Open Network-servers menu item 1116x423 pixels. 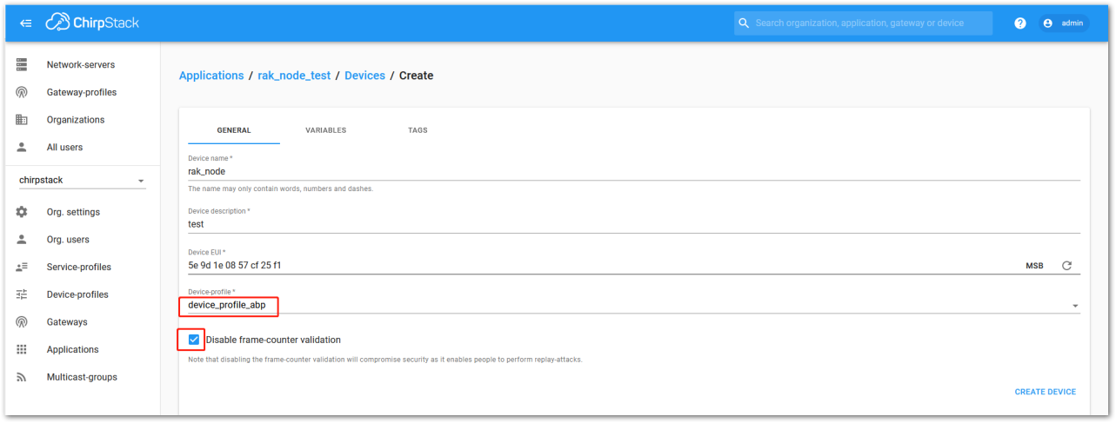[83, 64]
